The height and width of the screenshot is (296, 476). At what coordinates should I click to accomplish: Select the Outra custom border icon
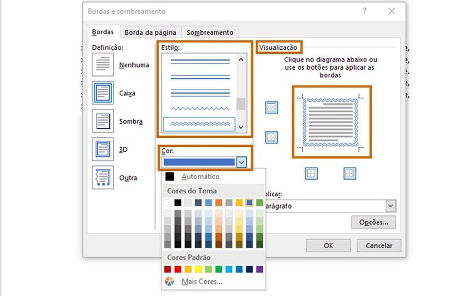[103, 177]
